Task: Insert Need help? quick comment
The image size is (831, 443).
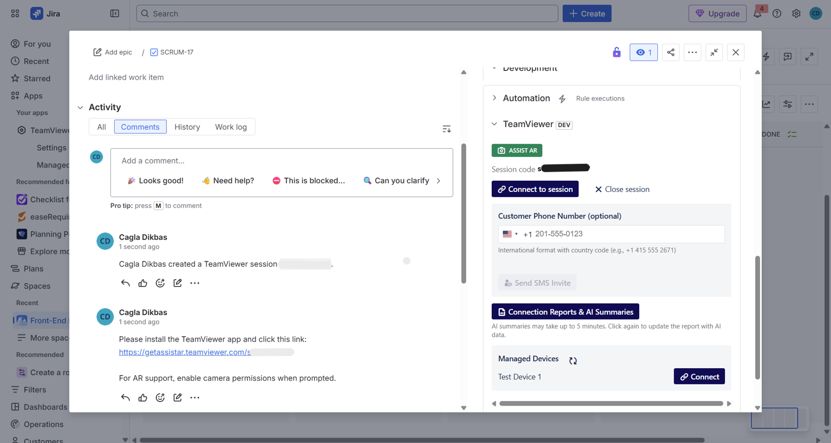Action: (228, 181)
